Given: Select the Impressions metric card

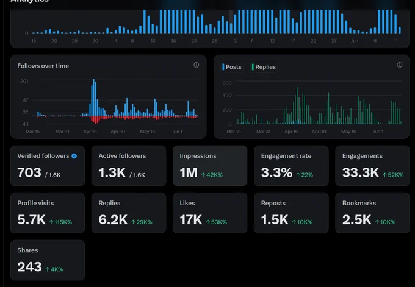Looking at the screenshot, I should tap(210, 166).
